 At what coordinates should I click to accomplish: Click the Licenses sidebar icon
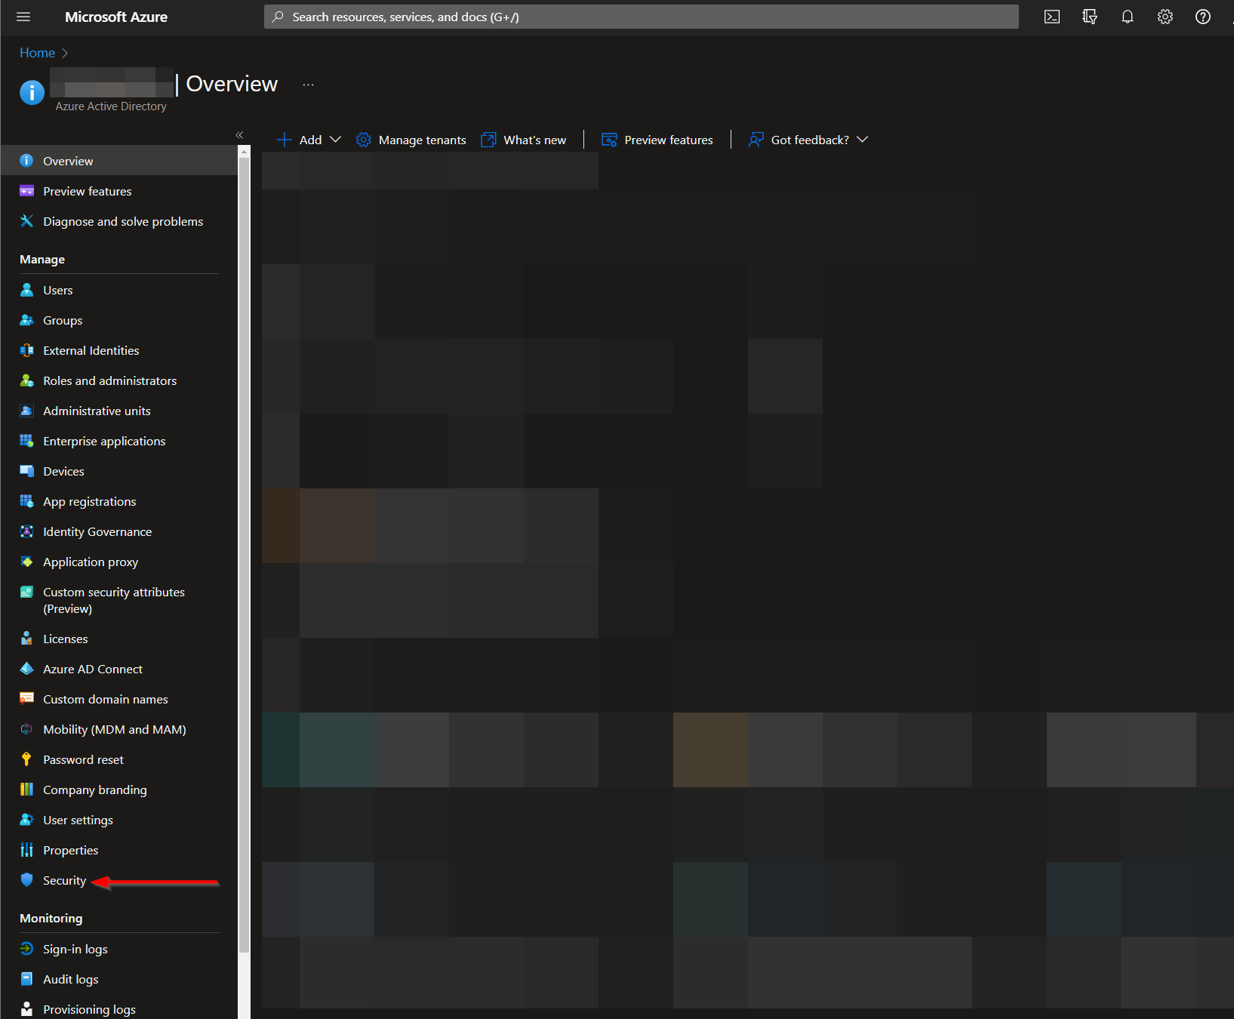(26, 639)
